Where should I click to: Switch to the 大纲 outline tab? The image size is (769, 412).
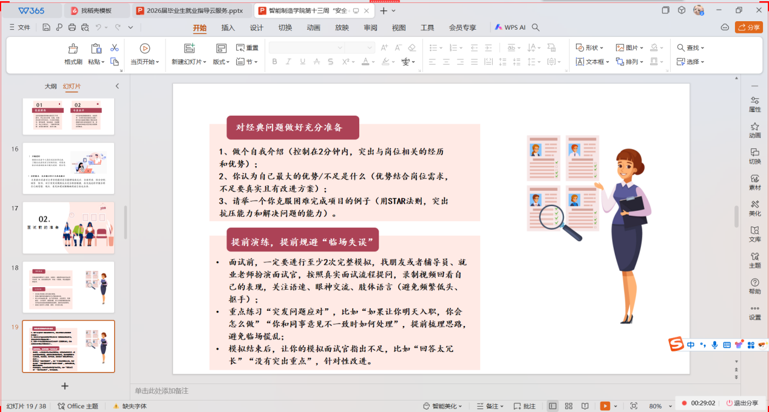point(50,87)
